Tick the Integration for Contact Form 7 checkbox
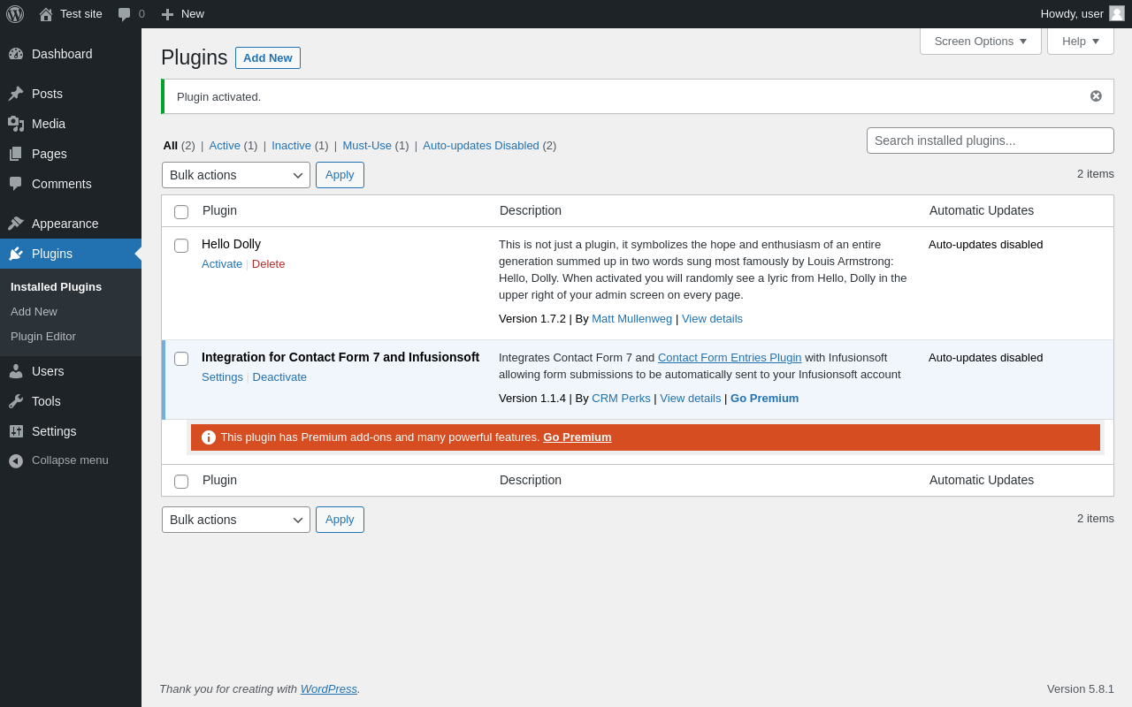Image resolution: width=1132 pixels, height=707 pixels. pos(181,359)
